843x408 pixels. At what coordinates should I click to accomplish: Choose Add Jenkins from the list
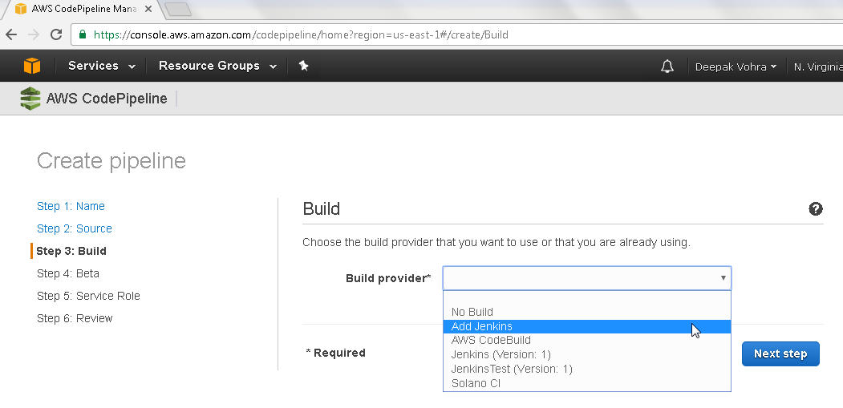point(586,326)
